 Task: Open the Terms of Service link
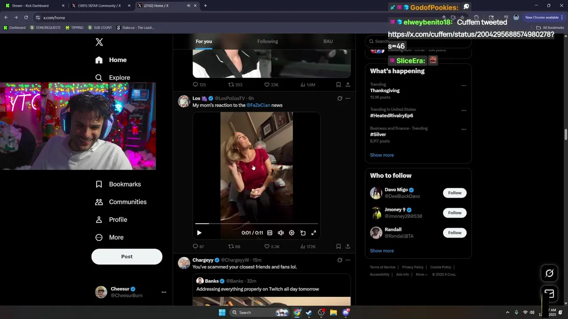(x=383, y=267)
